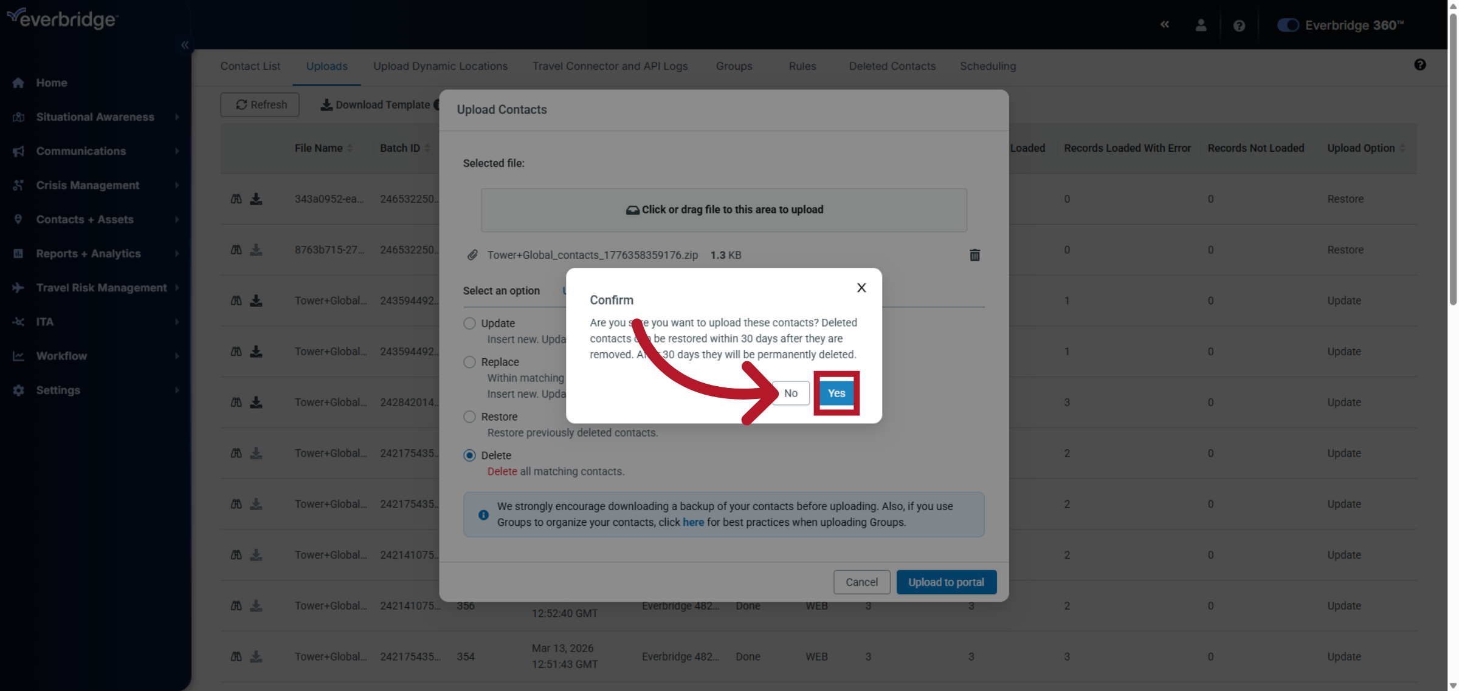Click the Home icon in sidebar

pyautogui.click(x=18, y=83)
